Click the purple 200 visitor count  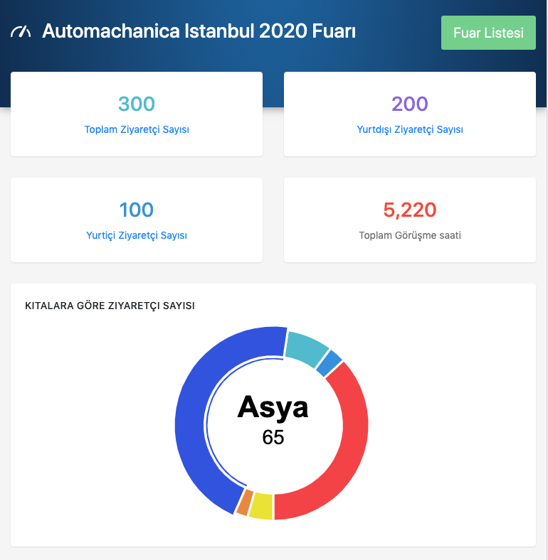(410, 104)
